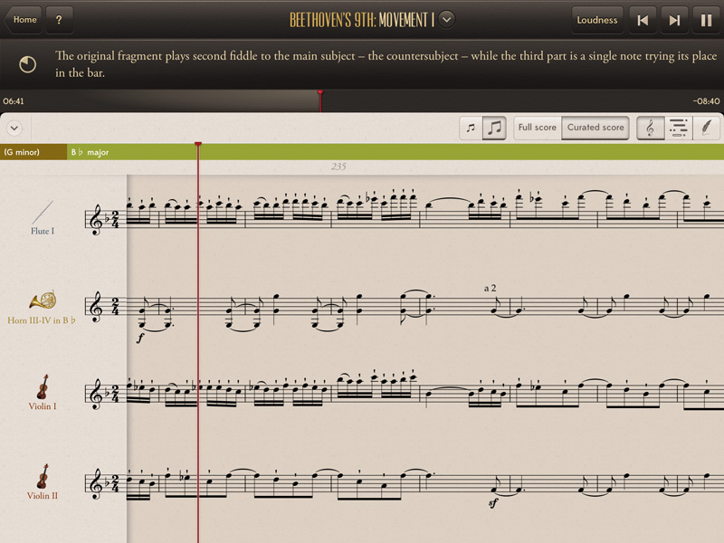The image size is (724, 543).
Task: Select the treble clef notation view
Action: pyautogui.click(x=650, y=128)
